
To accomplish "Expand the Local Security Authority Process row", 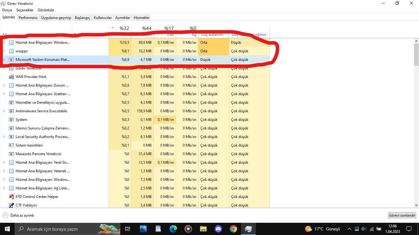I will (x=4, y=137).
